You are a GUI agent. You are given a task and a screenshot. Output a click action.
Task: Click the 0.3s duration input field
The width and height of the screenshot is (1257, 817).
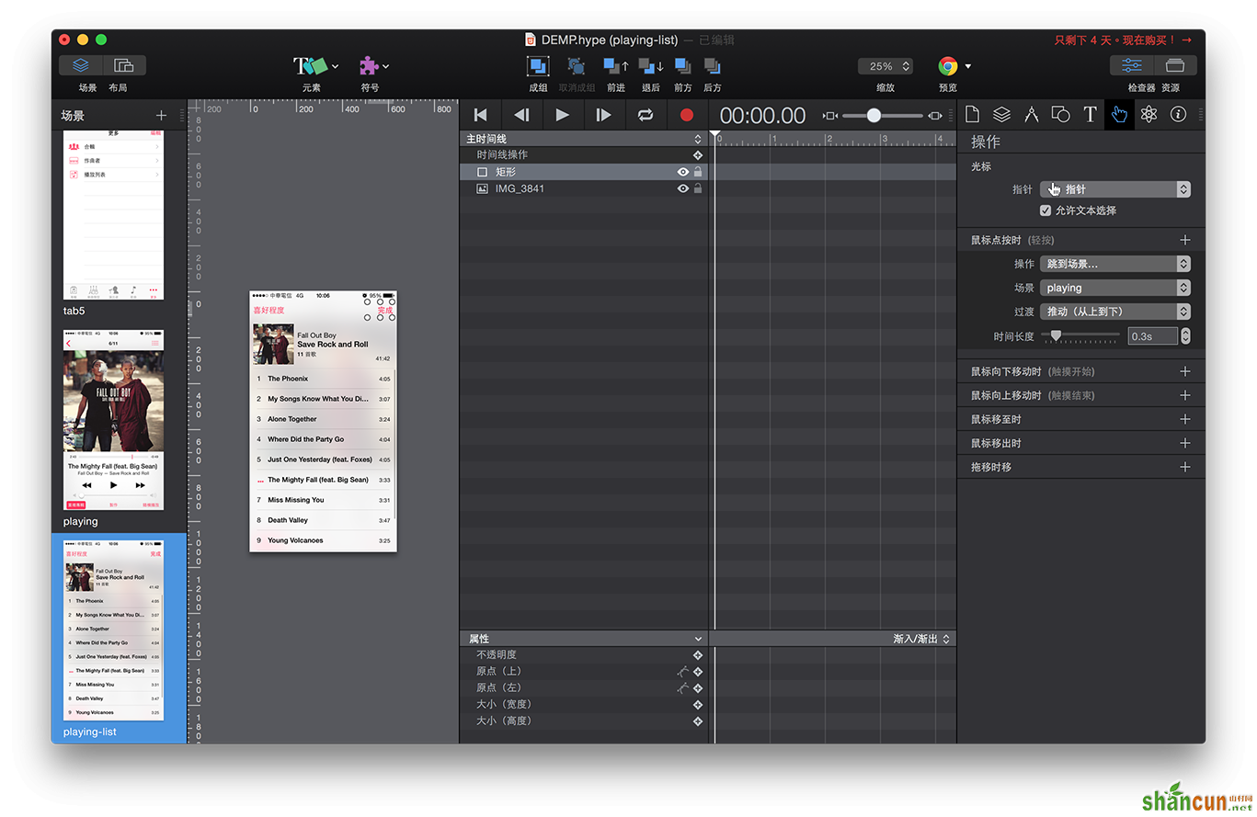[x=1152, y=336]
